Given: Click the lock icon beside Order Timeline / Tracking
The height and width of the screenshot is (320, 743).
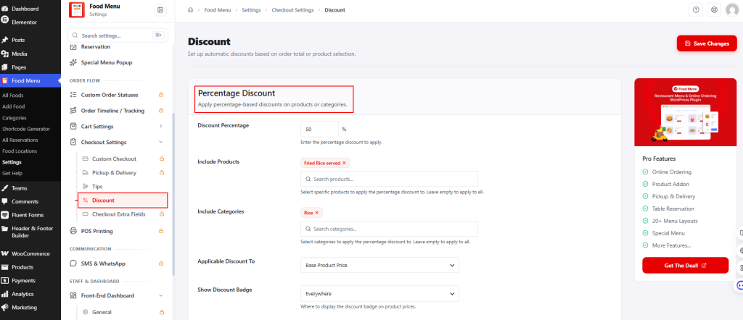Looking at the screenshot, I should (160, 111).
